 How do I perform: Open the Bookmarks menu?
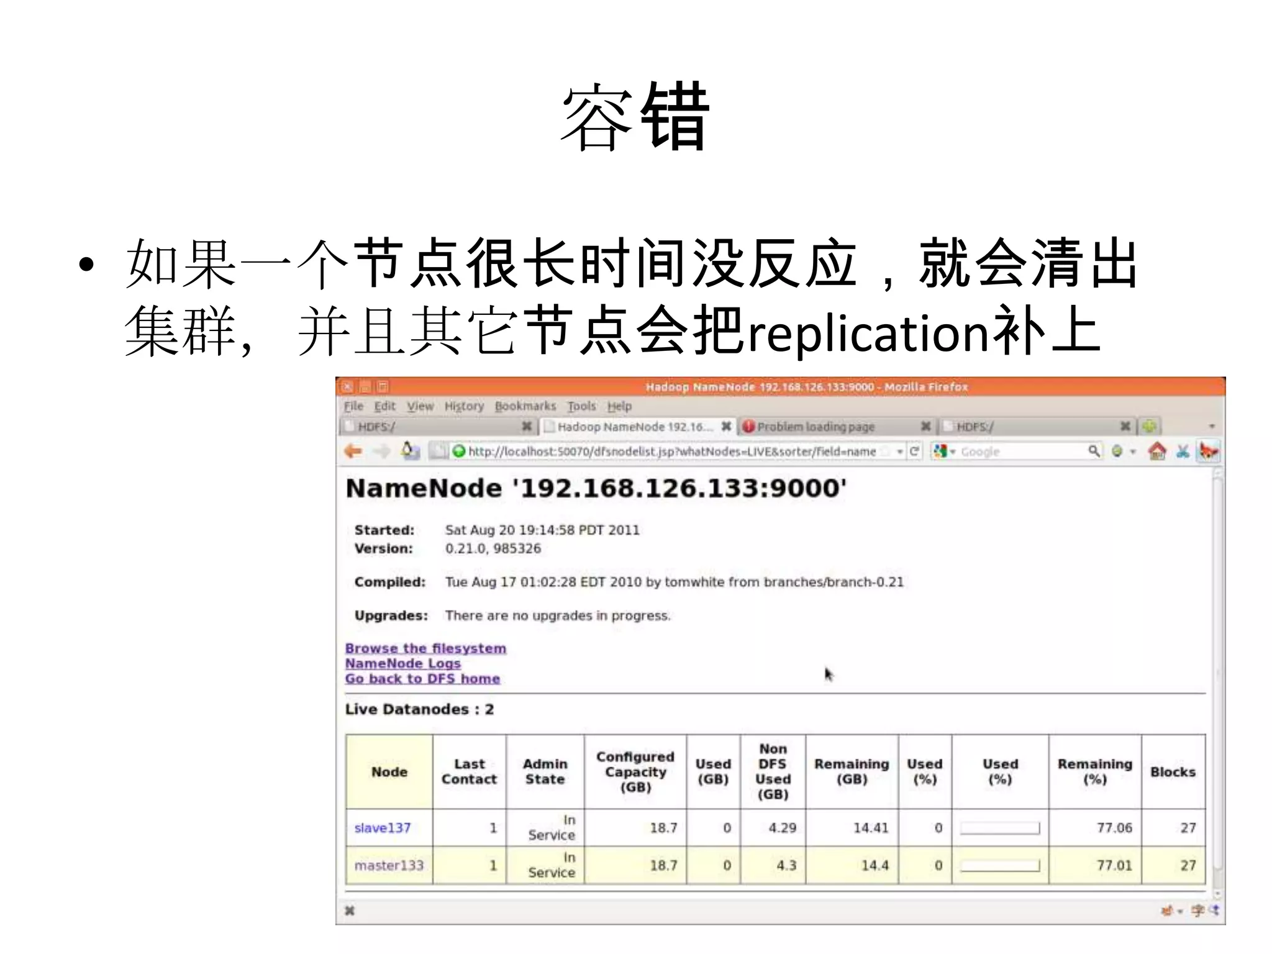pyautogui.click(x=525, y=406)
